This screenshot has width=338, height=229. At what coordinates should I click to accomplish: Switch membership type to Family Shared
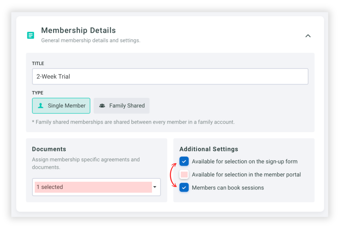121,106
